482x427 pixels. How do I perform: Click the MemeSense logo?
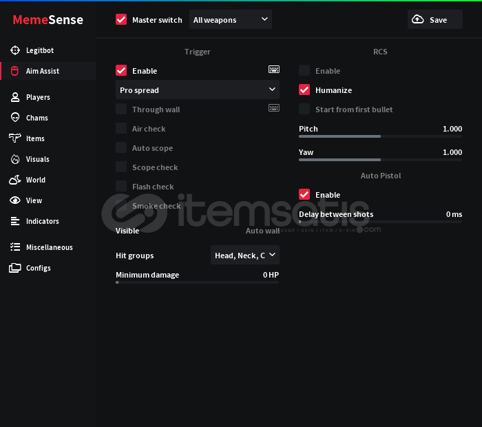(x=48, y=20)
